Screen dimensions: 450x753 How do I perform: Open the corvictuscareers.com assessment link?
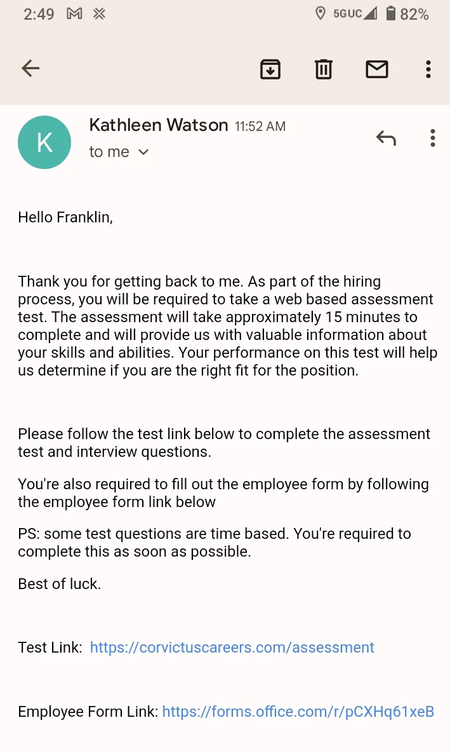tap(232, 648)
